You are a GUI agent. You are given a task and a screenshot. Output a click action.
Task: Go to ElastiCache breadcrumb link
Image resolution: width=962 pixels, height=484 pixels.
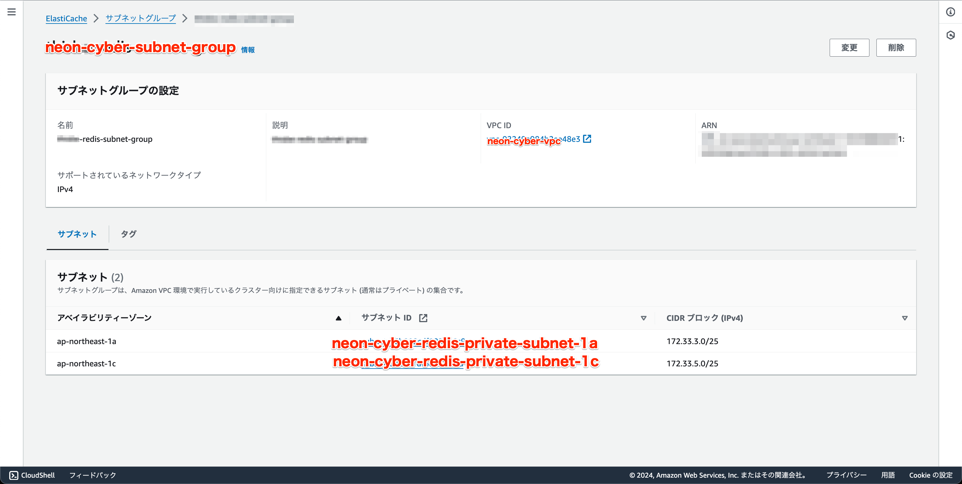pos(66,18)
